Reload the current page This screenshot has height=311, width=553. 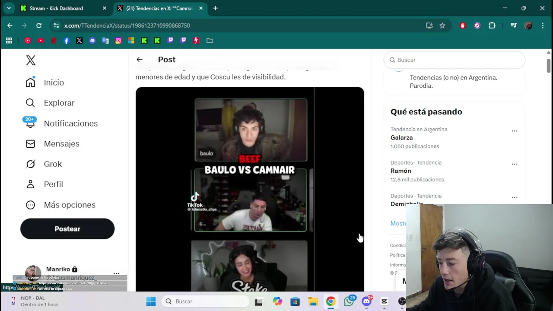[39, 25]
